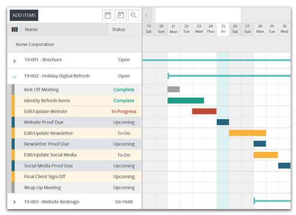The width and height of the screenshot is (296, 215).
Task: Select the 21 Mon date header
Action: (173, 29)
